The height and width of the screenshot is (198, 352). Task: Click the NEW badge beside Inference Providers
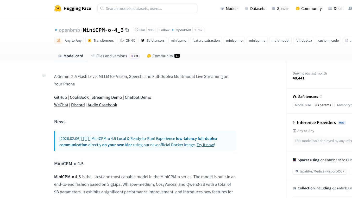[x=342, y=123]
